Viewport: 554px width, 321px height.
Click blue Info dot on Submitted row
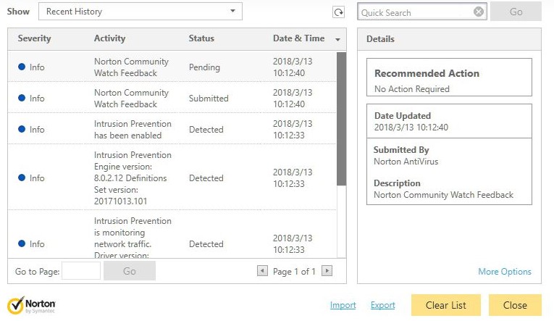pyautogui.click(x=22, y=99)
